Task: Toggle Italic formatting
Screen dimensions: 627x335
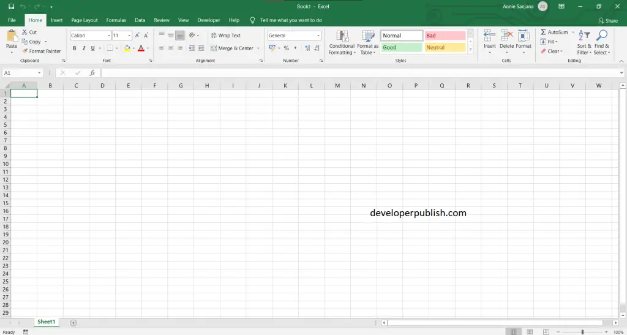Action: (83, 48)
